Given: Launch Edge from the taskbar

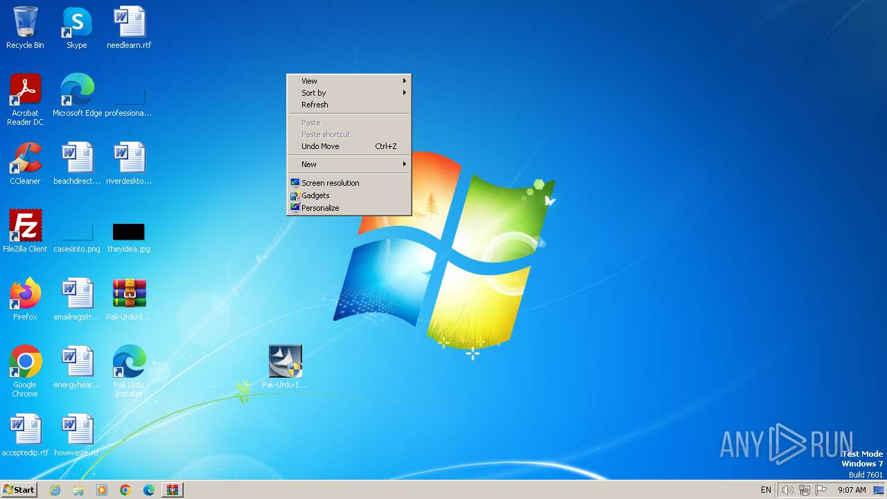Looking at the screenshot, I should coord(149,490).
